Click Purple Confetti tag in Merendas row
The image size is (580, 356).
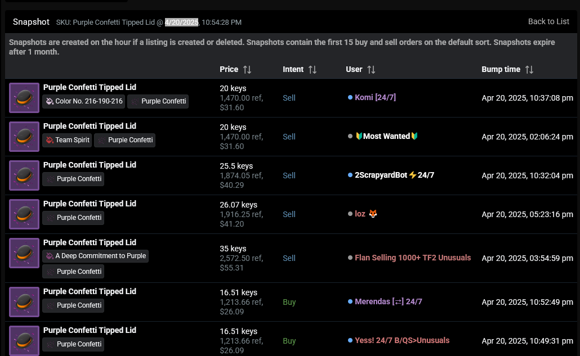73,305
